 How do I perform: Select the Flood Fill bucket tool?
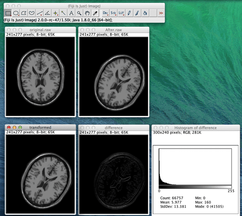pos(145,13)
